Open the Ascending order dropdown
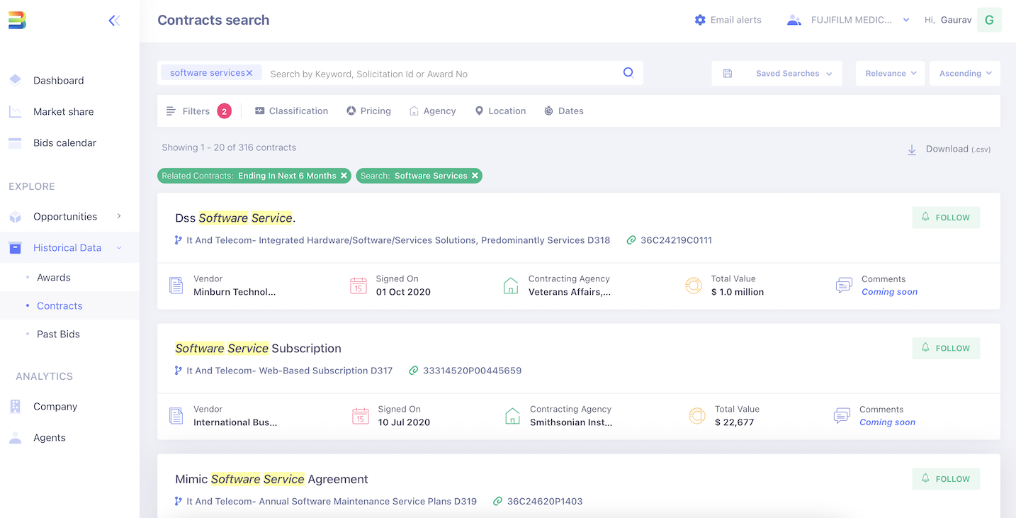The width and height of the screenshot is (1016, 518). tap(964, 73)
